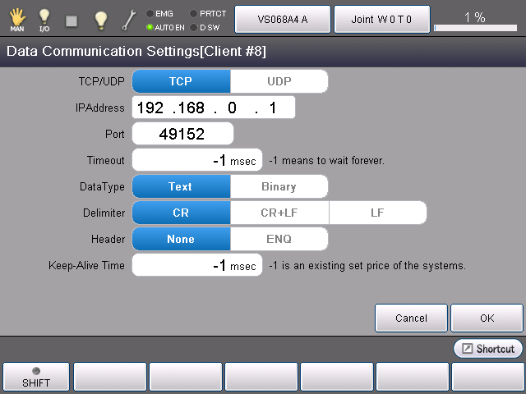Viewport: 526px width, 394px height.
Task: Open the Joint W0 T0 selector
Action: click(x=381, y=19)
